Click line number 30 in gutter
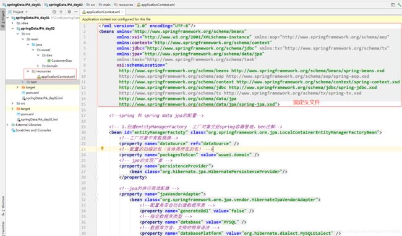The image size is (402, 236). (83, 188)
